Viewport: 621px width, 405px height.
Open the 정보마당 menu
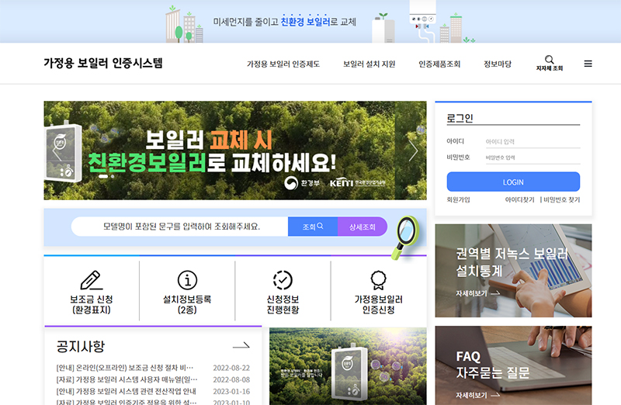(497, 64)
